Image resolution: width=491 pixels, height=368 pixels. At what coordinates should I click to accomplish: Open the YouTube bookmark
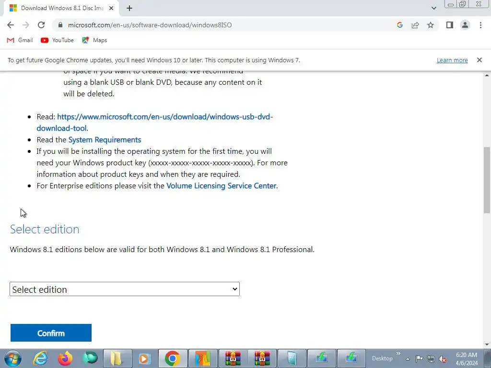point(58,40)
